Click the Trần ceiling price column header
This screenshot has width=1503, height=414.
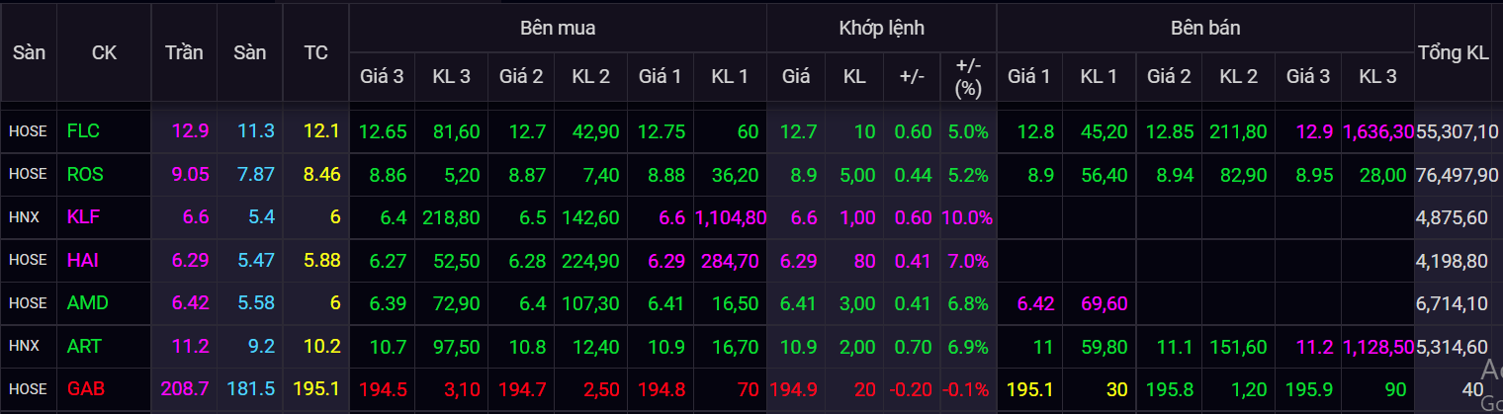tap(184, 53)
